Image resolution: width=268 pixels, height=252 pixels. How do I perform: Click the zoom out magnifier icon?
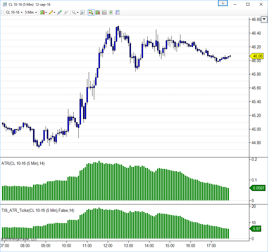66,12
